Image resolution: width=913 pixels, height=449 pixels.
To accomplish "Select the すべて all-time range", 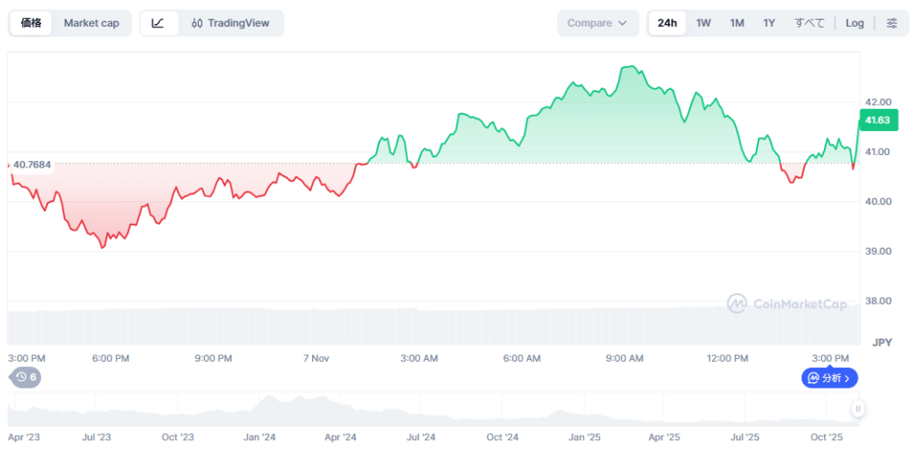I will pos(810,23).
